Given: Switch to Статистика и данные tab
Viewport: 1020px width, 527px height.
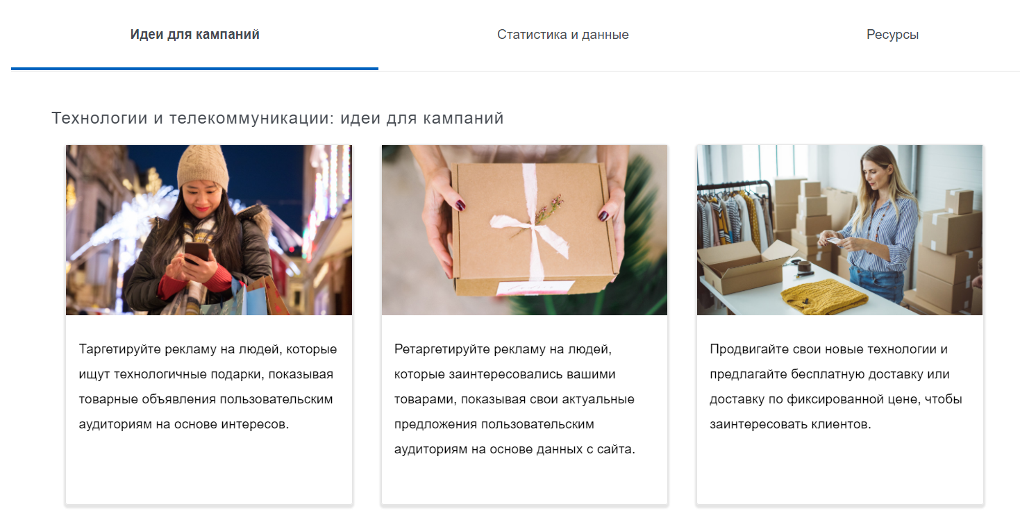Looking at the screenshot, I should pyautogui.click(x=562, y=35).
